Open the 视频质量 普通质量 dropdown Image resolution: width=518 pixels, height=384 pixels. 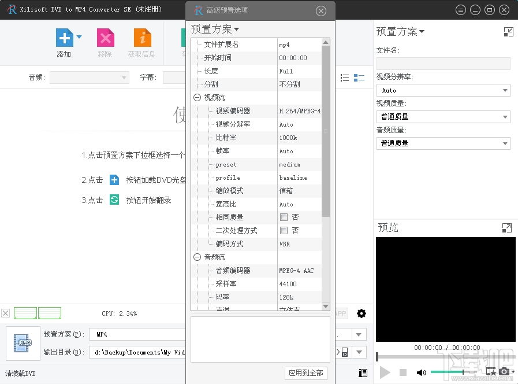click(x=444, y=117)
